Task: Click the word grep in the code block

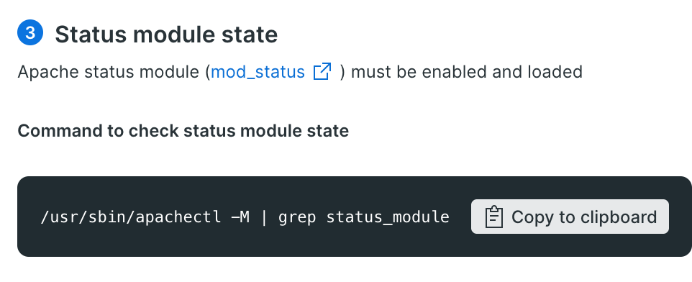Action: pyautogui.click(x=297, y=217)
